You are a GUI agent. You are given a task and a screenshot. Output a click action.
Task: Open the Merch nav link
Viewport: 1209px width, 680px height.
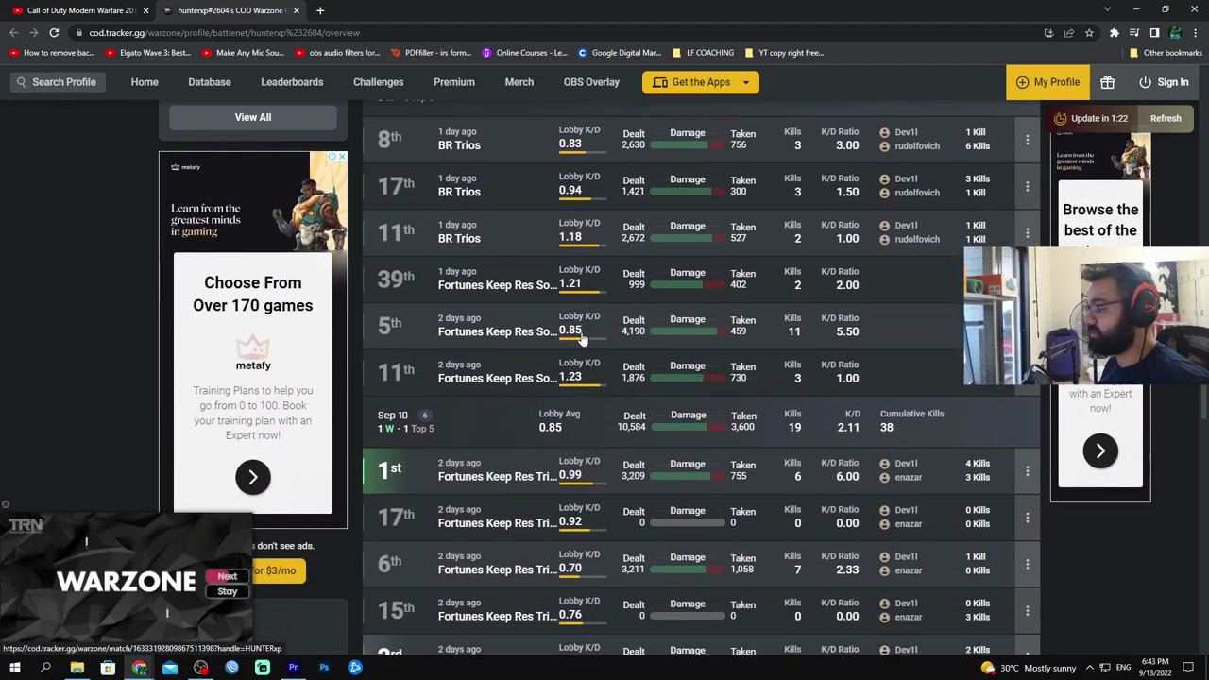click(x=519, y=82)
